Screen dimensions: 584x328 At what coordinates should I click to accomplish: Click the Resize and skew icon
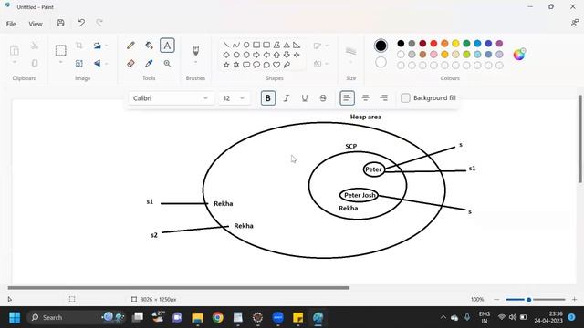[79, 64]
